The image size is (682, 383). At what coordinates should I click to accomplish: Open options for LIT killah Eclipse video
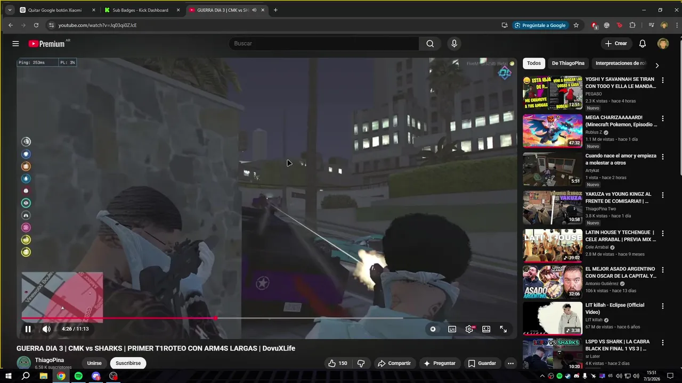(x=663, y=306)
